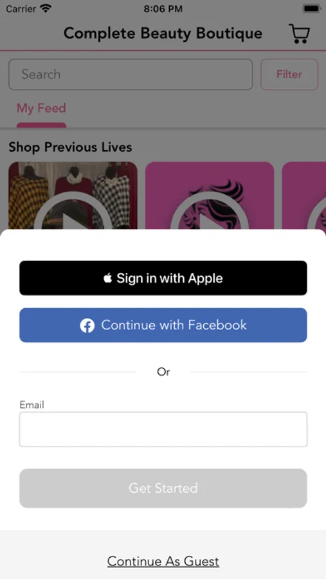Continue As Guest link
This screenshot has height=579, width=326.
pyautogui.click(x=163, y=561)
